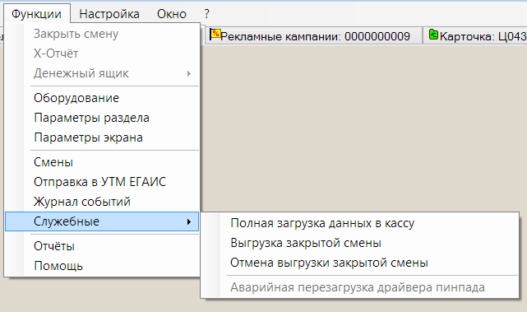Screen dimensions: 527x312
Task: Click the Денежный ящик submenu arrow
Action: pyautogui.click(x=189, y=73)
